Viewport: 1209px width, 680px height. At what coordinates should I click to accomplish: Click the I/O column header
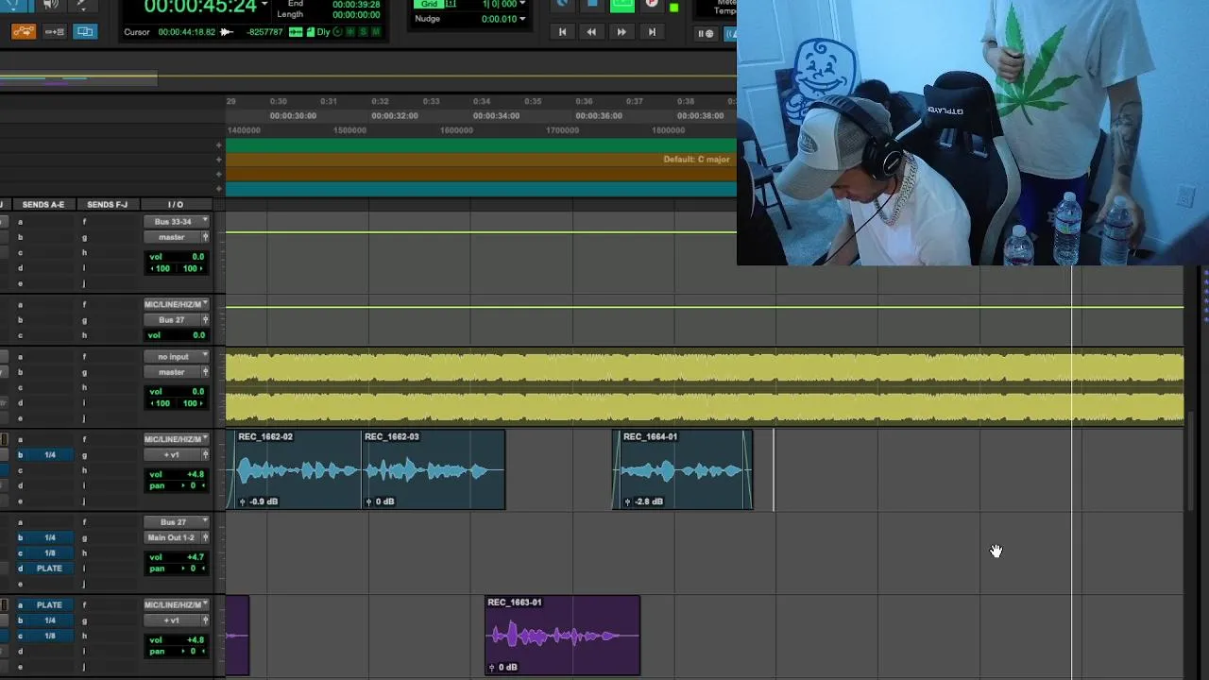tap(176, 204)
